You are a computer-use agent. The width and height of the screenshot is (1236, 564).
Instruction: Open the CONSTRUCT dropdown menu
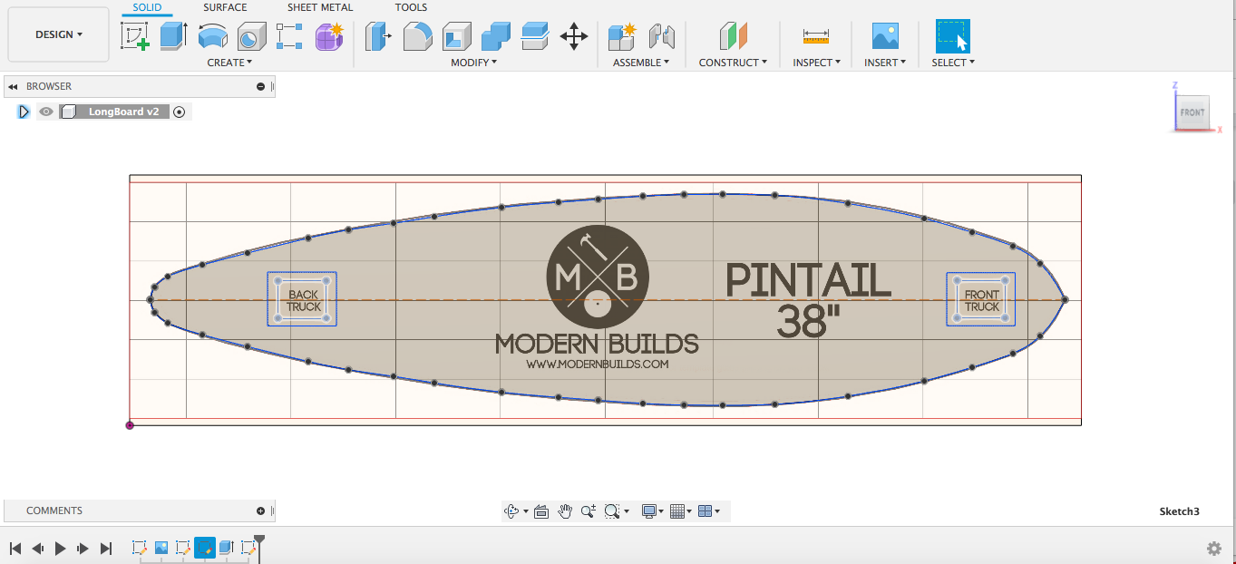pyautogui.click(x=733, y=63)
